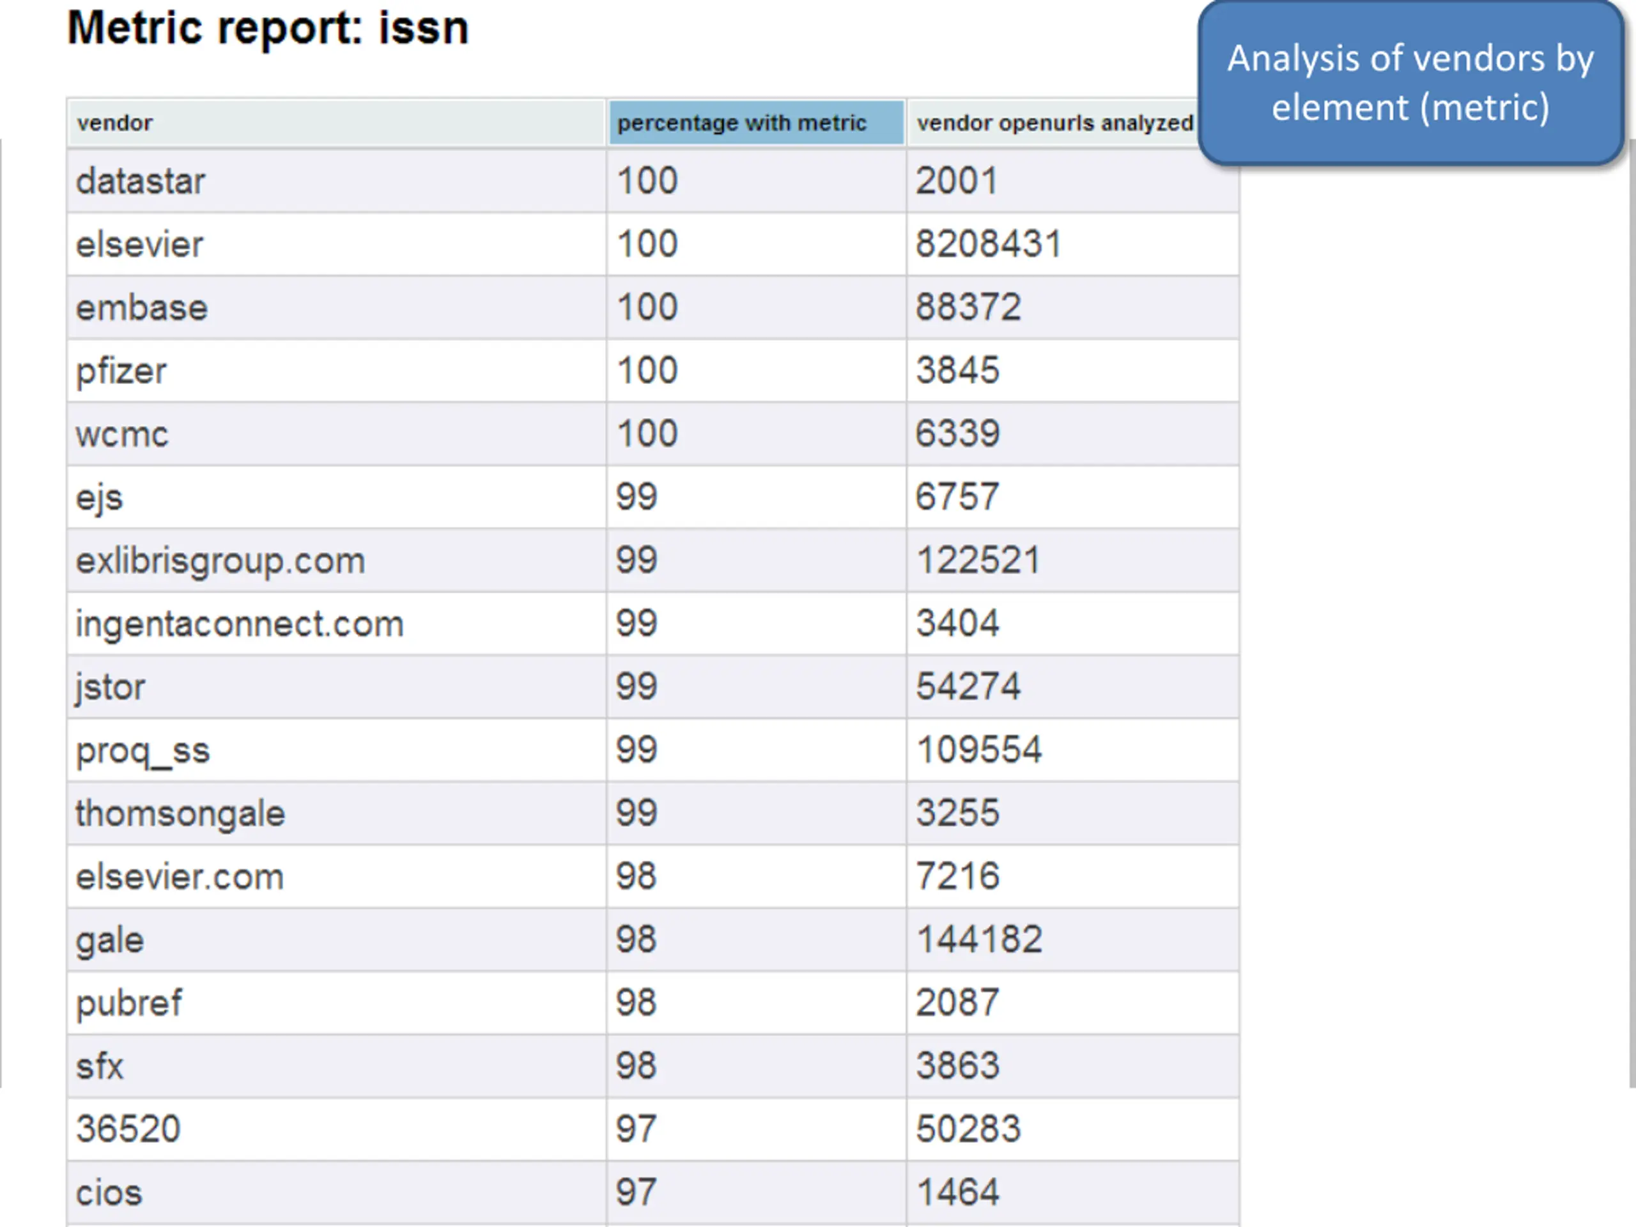Select the sfx vendor cell
This screenshot has width=1636, height=1227.
click(x=337, y=1067)
